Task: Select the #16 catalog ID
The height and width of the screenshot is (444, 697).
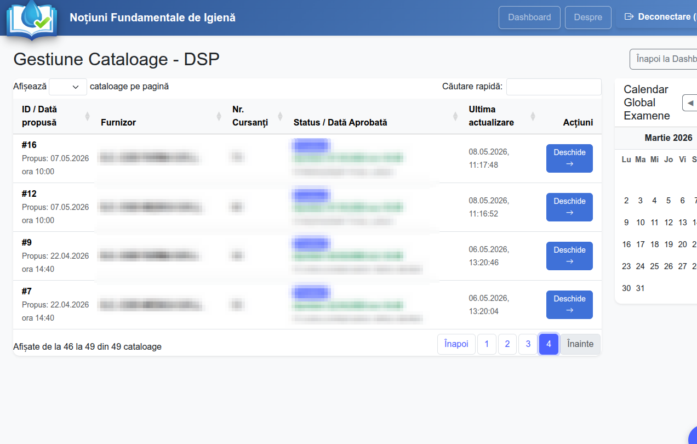Action: point(29,145)
